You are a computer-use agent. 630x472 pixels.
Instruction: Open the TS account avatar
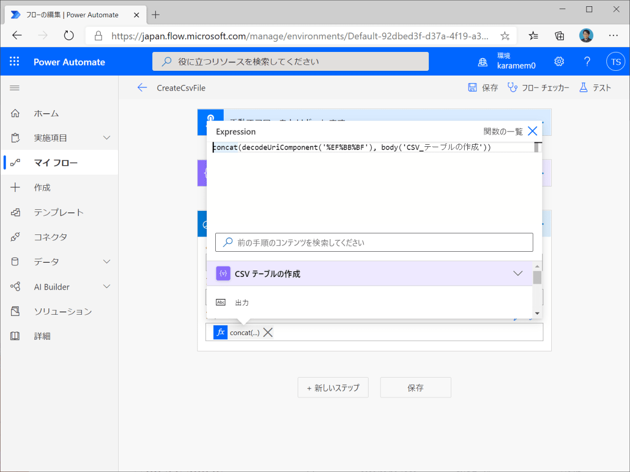click(x=615, y=61)
